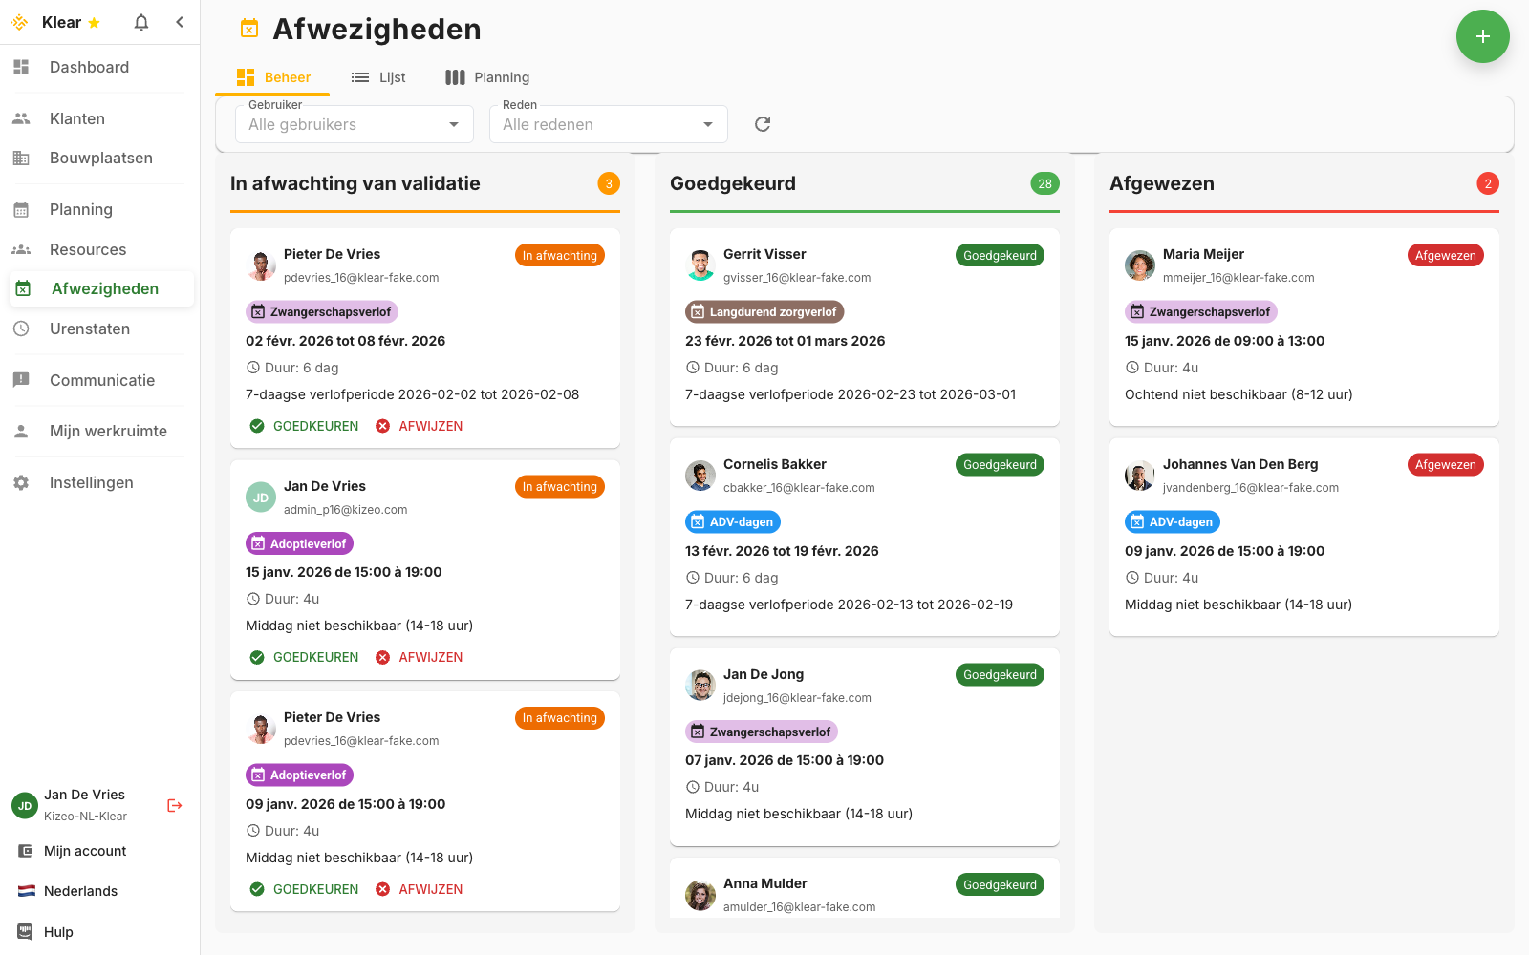Click the notification bell icon
Viewport: 1529px width, 955px height.
pos(140,21)
